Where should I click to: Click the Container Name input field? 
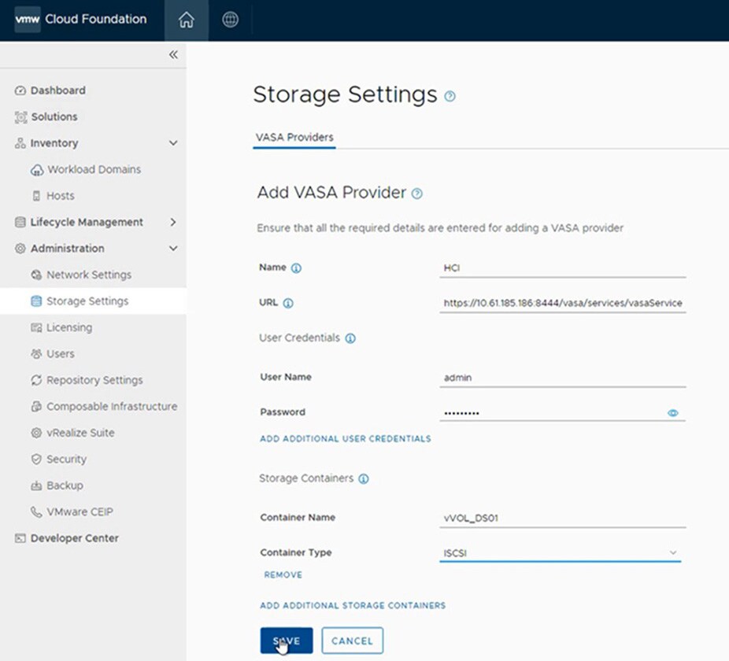pos(562,519)
